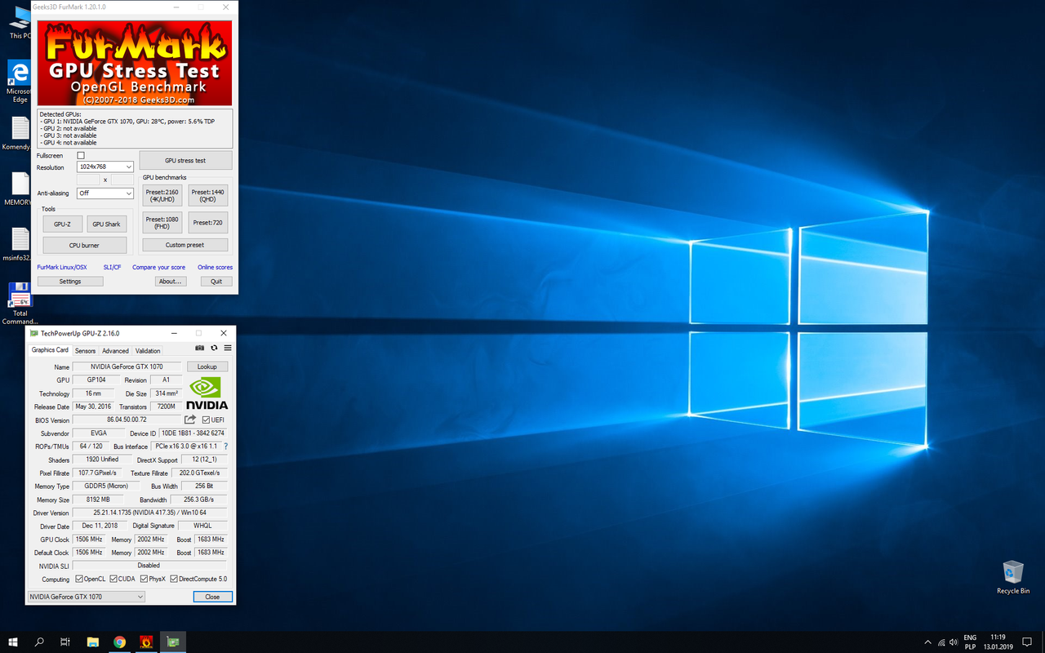Run the Preset:2160 (4K/UHD) benchmark
Screen dimensions: 1045x653
point(162,196)
